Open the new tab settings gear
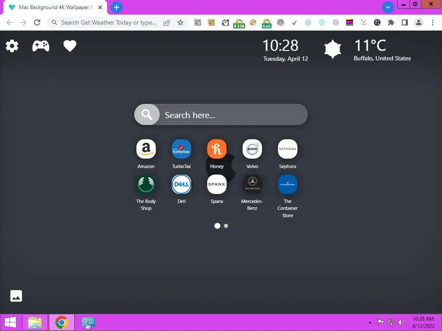The height and width of the screenshot is (331, 442). point(12,46)
